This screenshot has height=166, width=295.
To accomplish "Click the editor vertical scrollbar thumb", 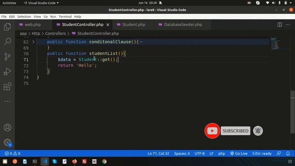I will pos(292,112).
